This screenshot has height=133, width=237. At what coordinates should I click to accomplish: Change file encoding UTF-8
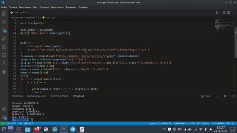pos(192,123)
